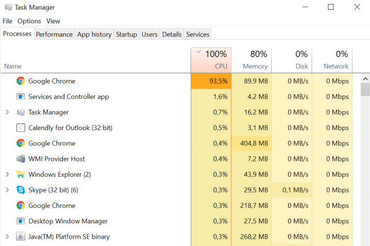Expand the Windows Explorer (2) group
The height and width of the screenshot is (246, 370).
click(7, 174)
